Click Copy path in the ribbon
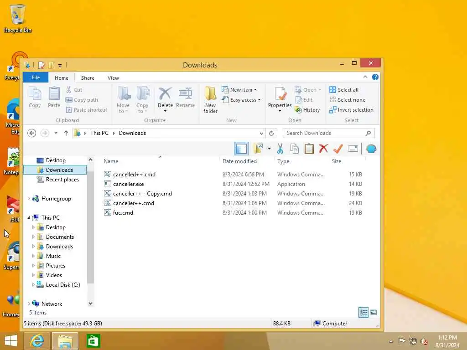 pyautogui.click(x=82, y=100)
